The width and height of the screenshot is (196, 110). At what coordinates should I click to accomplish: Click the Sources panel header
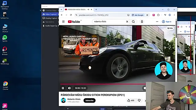click(x=53, y=6)
